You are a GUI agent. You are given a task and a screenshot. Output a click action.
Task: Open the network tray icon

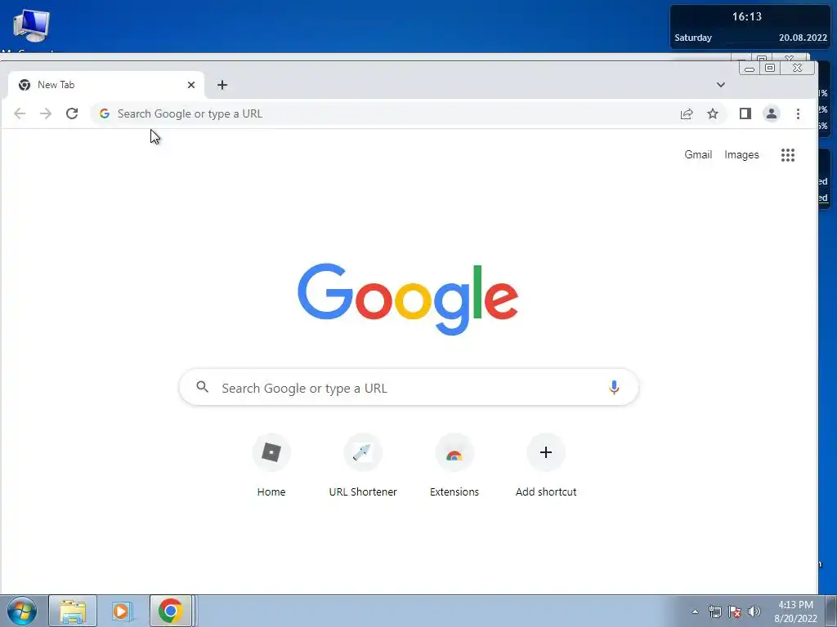point(714,611)
